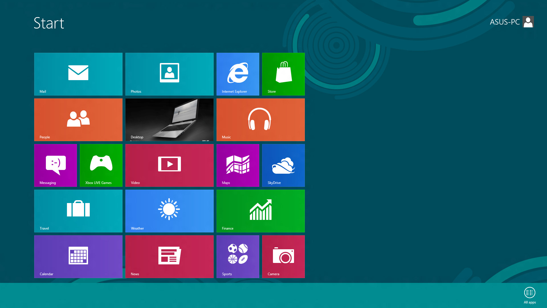
Task: Open the Desktop tile
Action: pyautogui.click(x=170, y=119)
